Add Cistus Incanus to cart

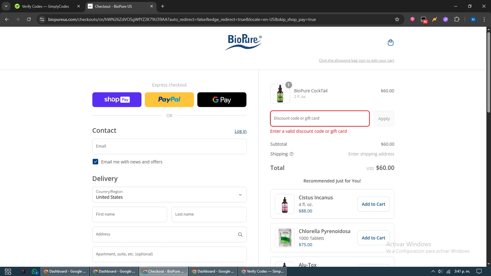[373, 204]
